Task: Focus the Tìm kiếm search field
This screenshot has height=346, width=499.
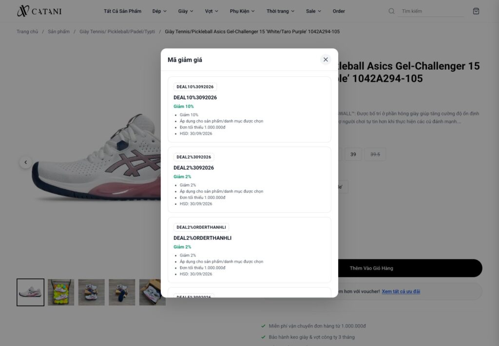Action: [431, 11]
